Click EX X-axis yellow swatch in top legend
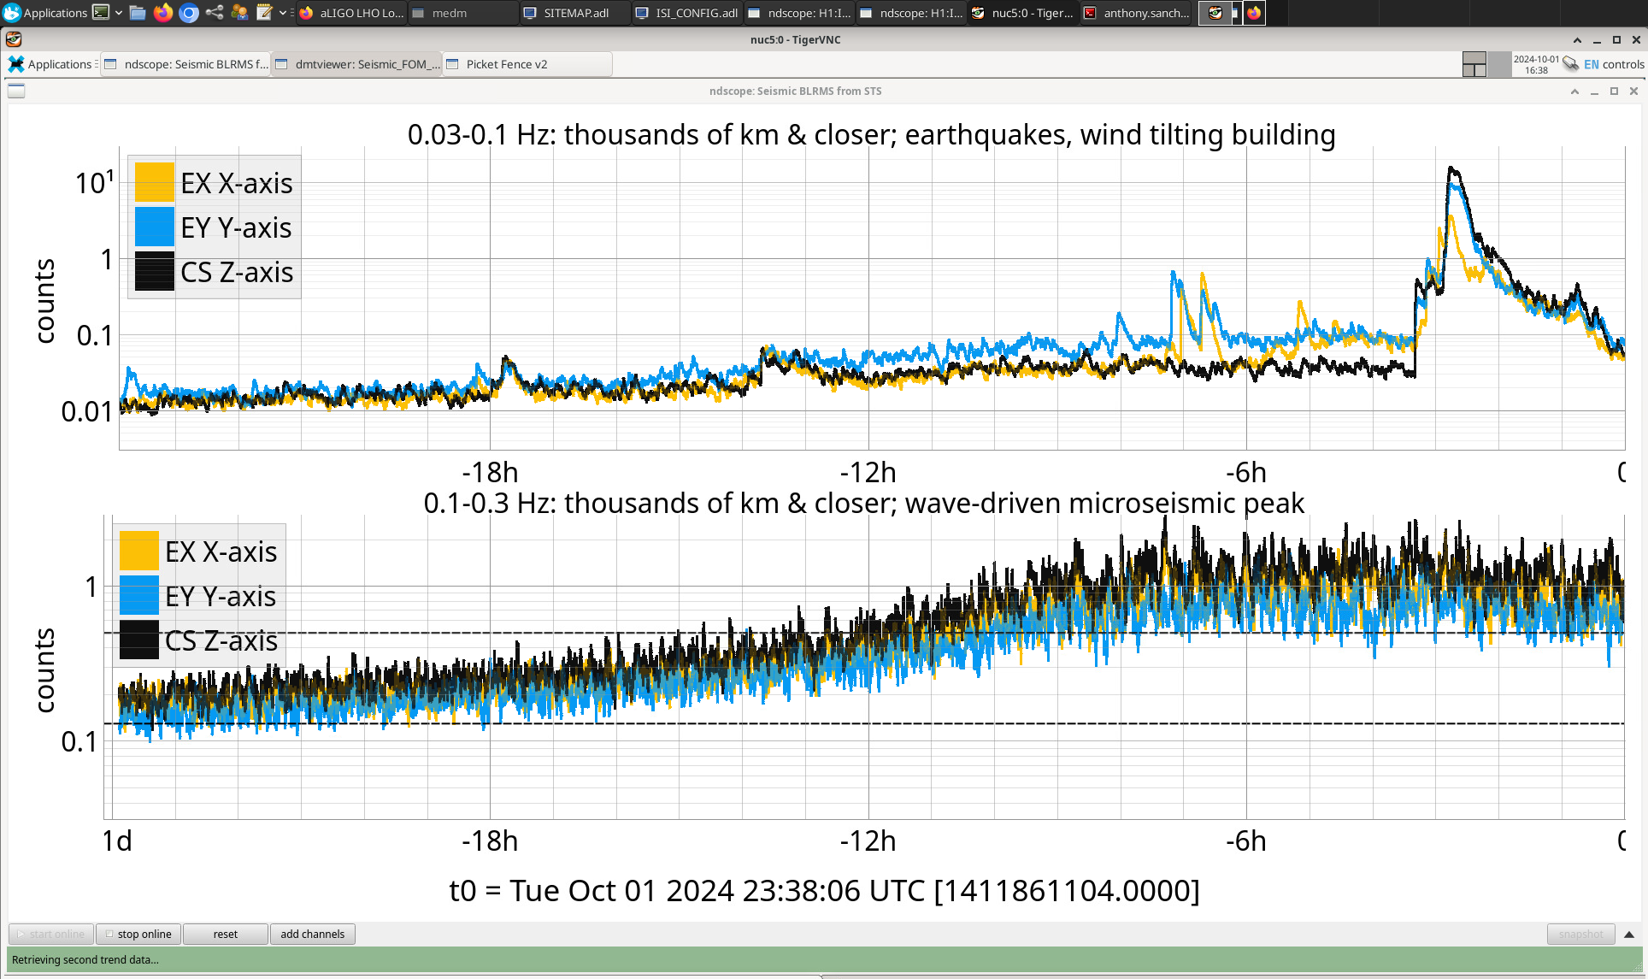 [155, 182]
